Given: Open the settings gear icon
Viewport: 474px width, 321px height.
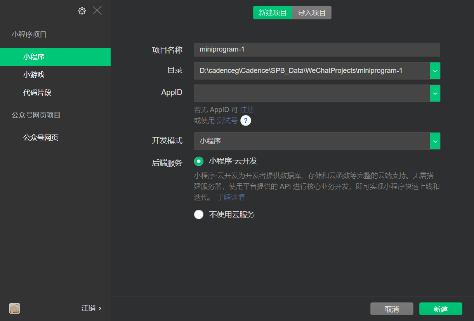Looking at the screenshot, I should 82,10.
